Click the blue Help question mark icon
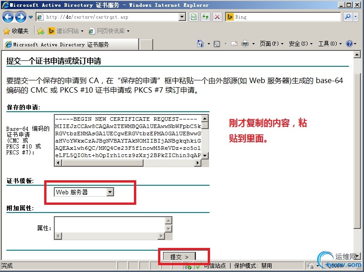The height and width of the screenshot is (272, 364). tap(349, 44)
